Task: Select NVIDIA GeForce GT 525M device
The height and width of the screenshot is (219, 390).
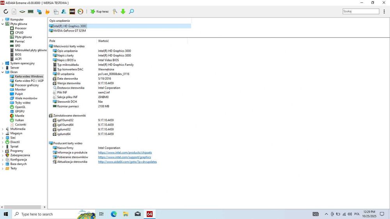Action: [x=69, y=31]
